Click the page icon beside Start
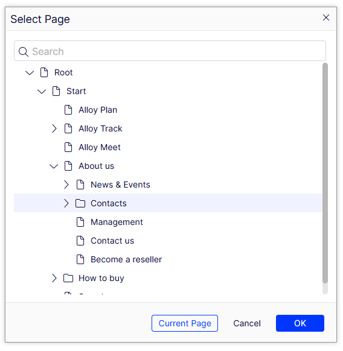343x351 pixels. tap(56, 91)
